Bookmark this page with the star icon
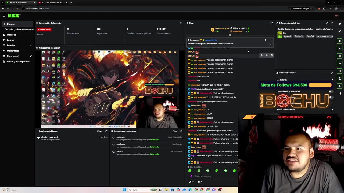This screenshot has height=193, width=344. (x=312, y=9)
